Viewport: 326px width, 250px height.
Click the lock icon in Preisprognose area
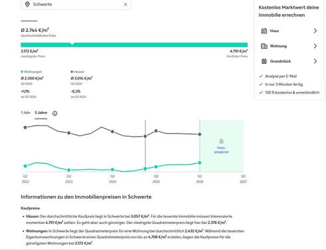(x=222, y=141)
